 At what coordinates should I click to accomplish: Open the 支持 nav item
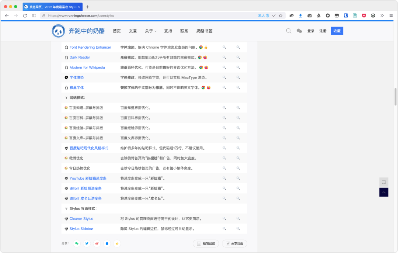(x=168, y=31)
